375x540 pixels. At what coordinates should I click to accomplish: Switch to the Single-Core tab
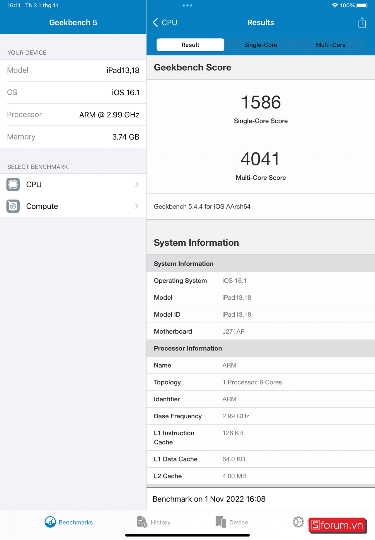click(260, 45)
